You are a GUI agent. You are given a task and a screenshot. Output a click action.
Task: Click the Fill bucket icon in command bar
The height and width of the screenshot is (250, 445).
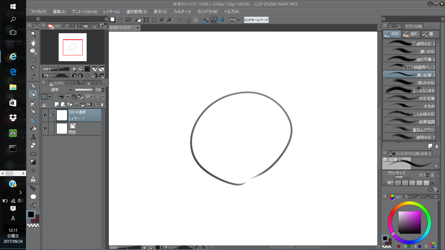pos(138,20)
